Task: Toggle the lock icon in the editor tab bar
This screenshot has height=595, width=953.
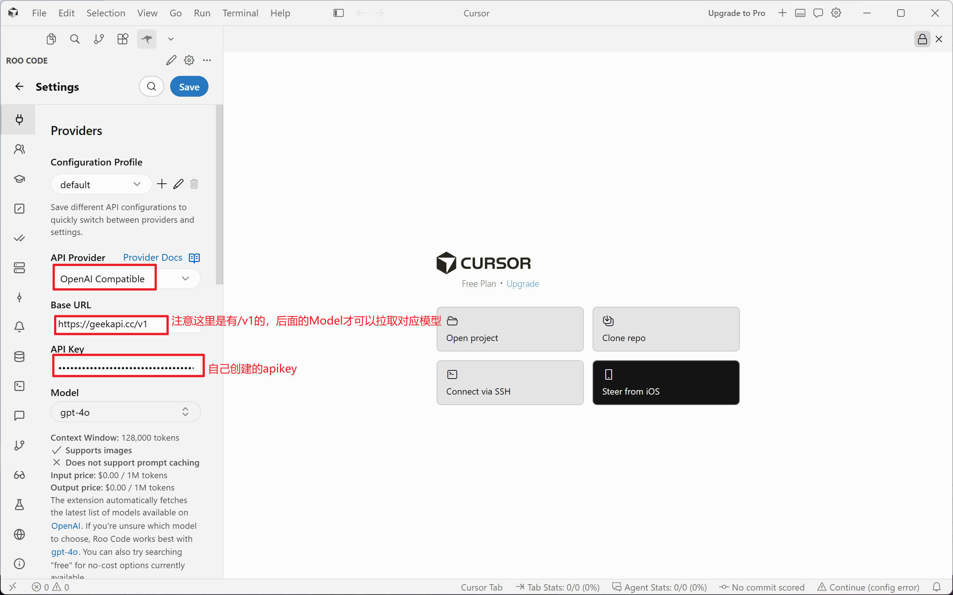Action: [922, 39]
